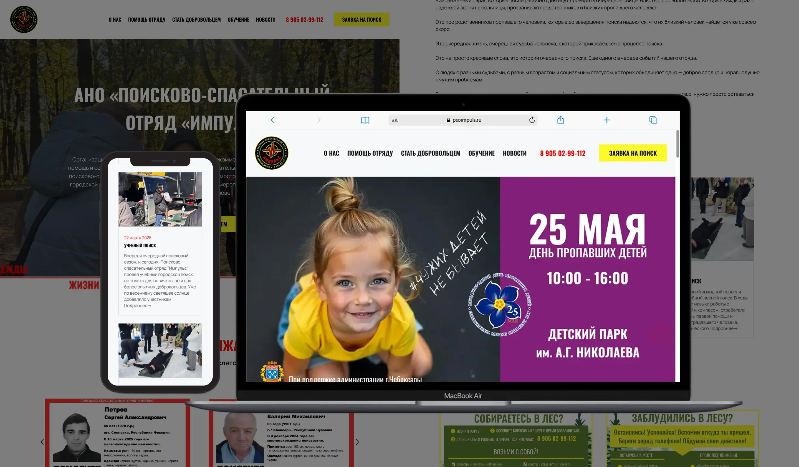This screenshot has width=799, height=467.
Task: Select ПОМОЩЬ ОТРЯДУ in the laptop navigation
Action: coord(370,153)
